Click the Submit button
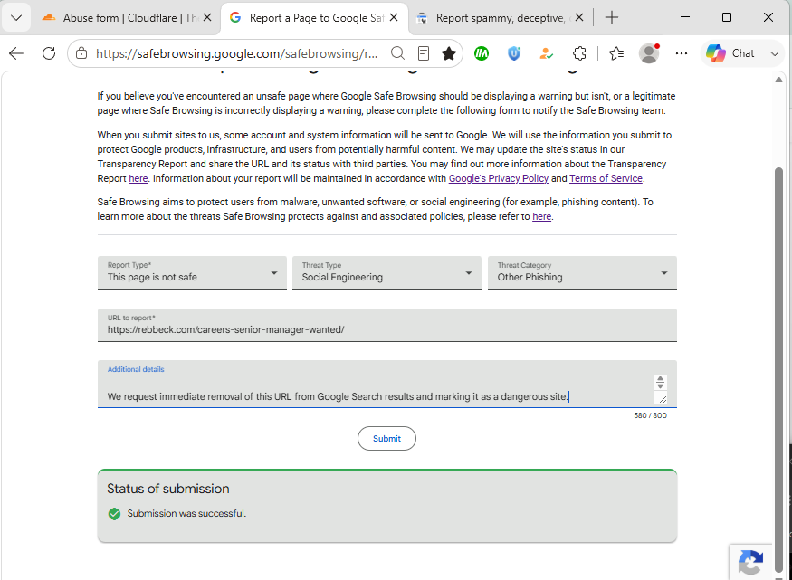Screen dimensions: 792x580 [386, 439]
